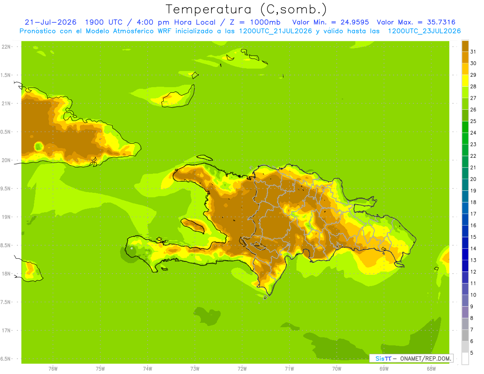Click the '20N' latitude label
Screen dimensions: 484x374
6,160
